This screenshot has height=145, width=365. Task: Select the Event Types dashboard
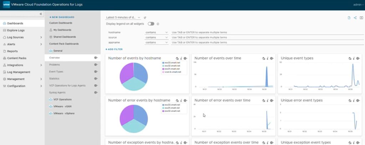tap(56, 71)
